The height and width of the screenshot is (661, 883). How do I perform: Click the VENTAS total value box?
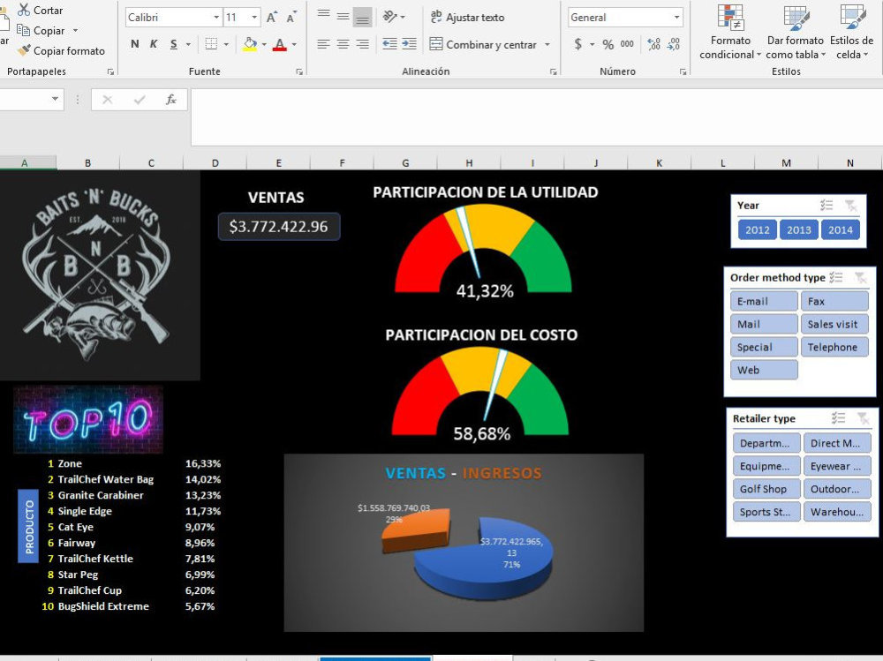coord(279,226)
